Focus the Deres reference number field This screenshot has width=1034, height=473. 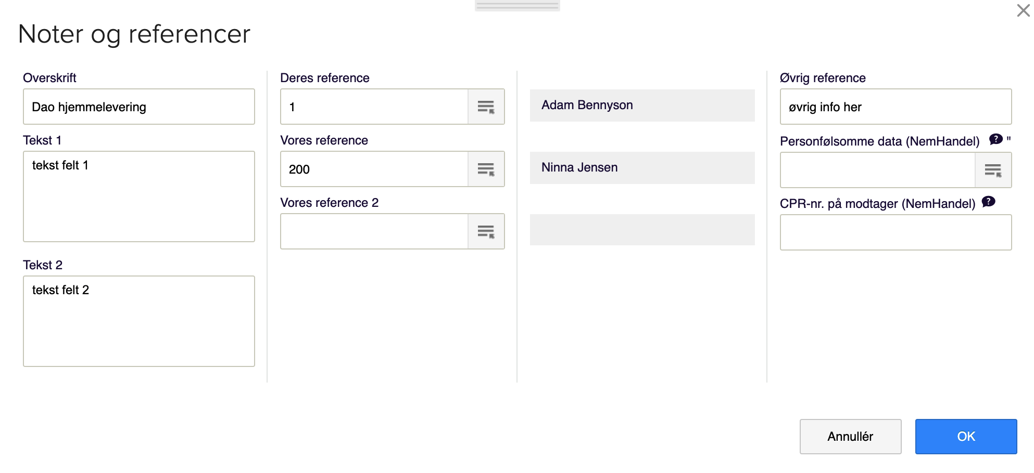pos(374,107)
